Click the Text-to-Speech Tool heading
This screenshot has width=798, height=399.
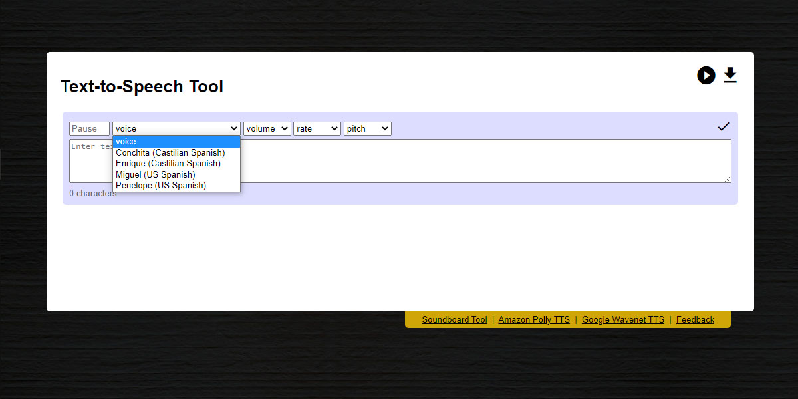(x=142, y=86)
